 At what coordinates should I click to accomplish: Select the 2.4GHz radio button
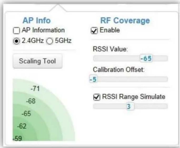[x=16, y=41]
